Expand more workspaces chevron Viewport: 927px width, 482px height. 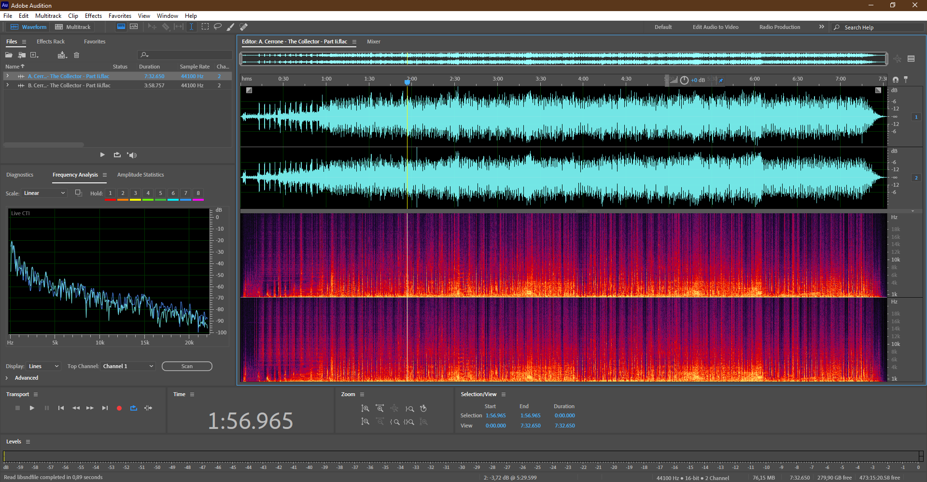click(x=821, y=27)
